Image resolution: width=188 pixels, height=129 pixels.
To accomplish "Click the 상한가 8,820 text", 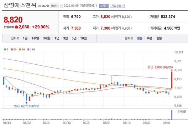I will coord(121,17).
